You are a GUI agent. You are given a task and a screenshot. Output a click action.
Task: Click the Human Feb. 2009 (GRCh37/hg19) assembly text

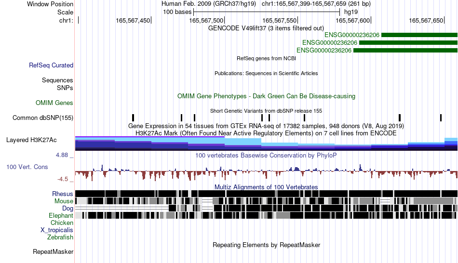click(x=209, y=4)
